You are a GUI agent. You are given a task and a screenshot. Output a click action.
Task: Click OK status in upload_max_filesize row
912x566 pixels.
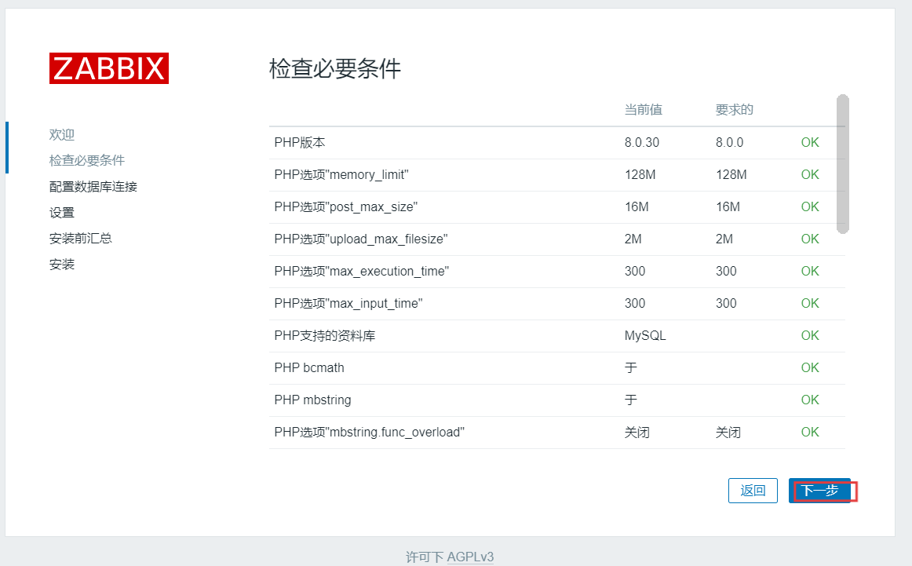[810, 239]
